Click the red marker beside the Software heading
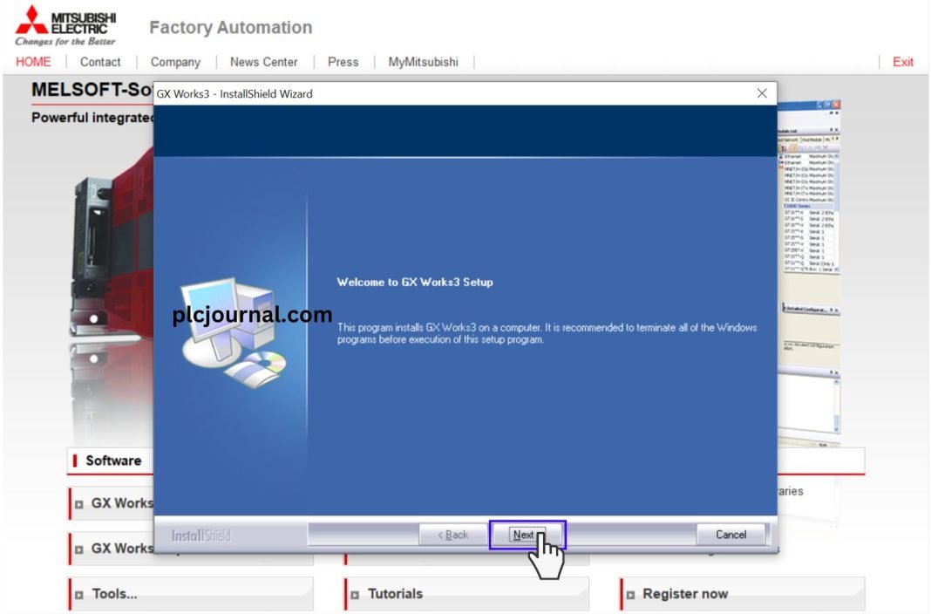The height and width of the screenshot is (614, 931). tap(75, 460)
